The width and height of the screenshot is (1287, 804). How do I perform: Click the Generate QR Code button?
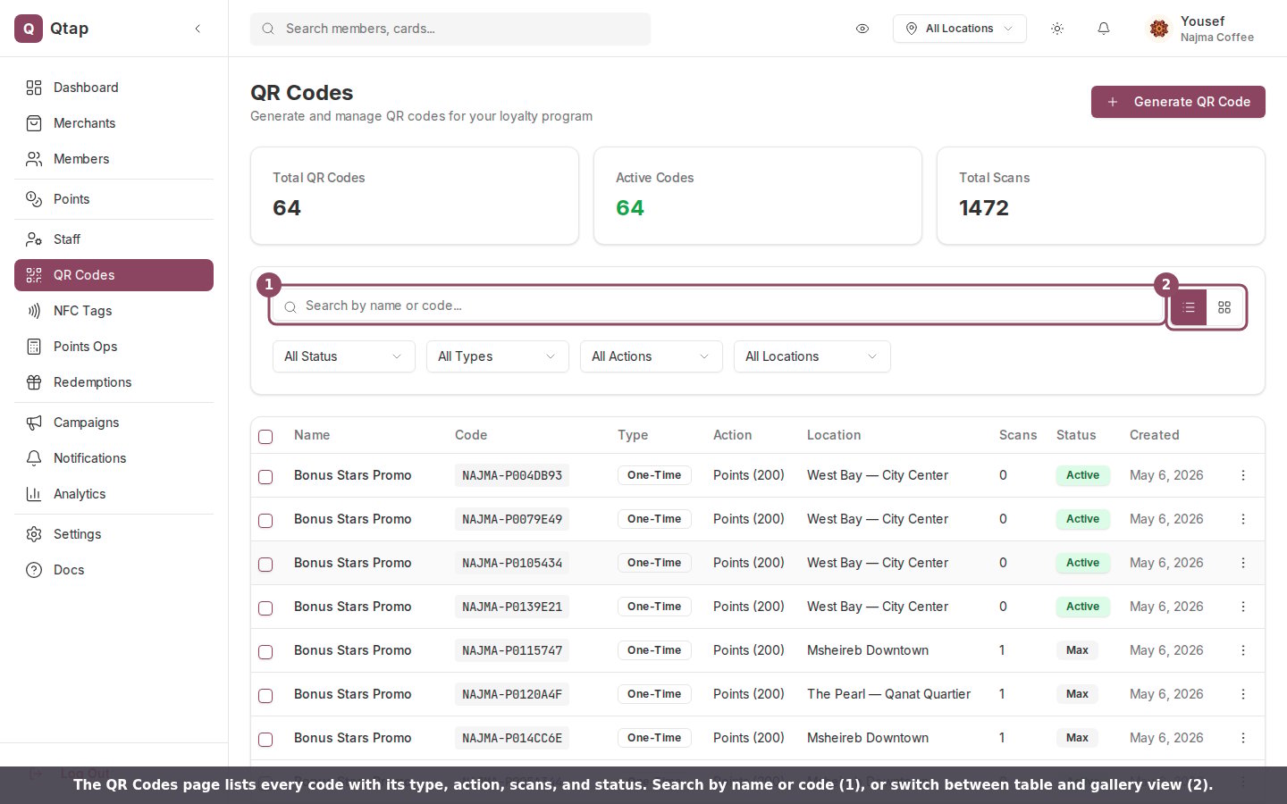click(x=1178, y=102)
